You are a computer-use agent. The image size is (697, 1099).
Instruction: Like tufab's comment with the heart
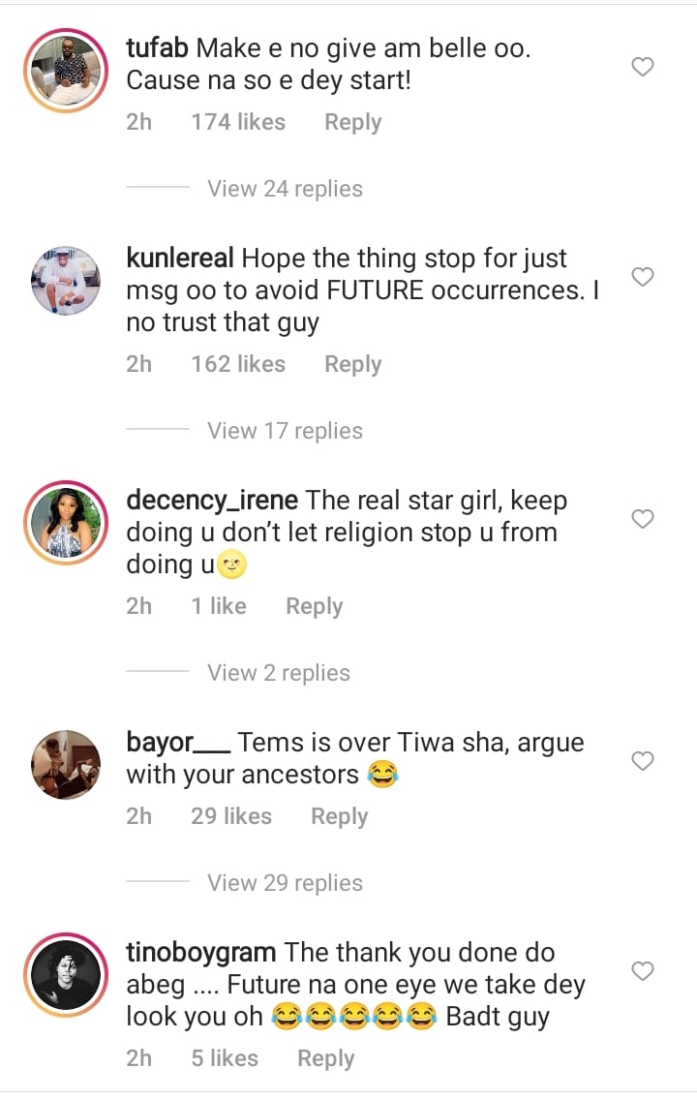[x=643, y=67]
